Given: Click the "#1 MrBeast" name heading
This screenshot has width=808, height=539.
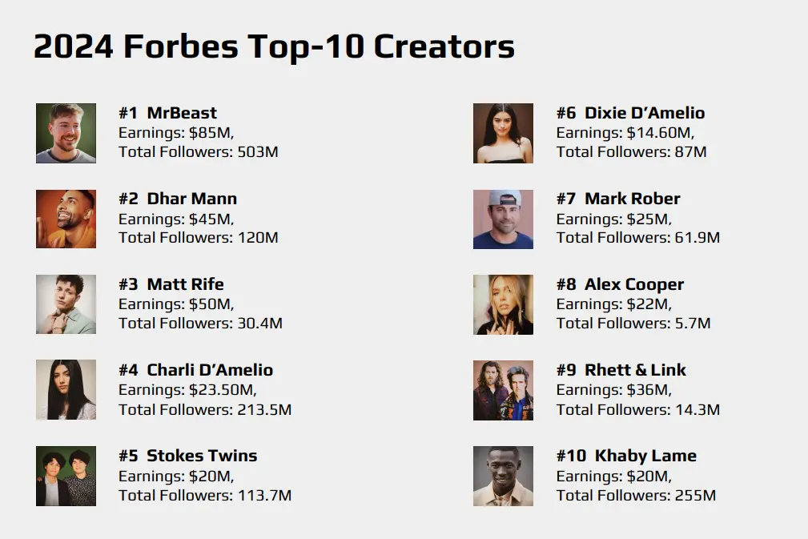Looking at the screenshot, I should point(167,113).
